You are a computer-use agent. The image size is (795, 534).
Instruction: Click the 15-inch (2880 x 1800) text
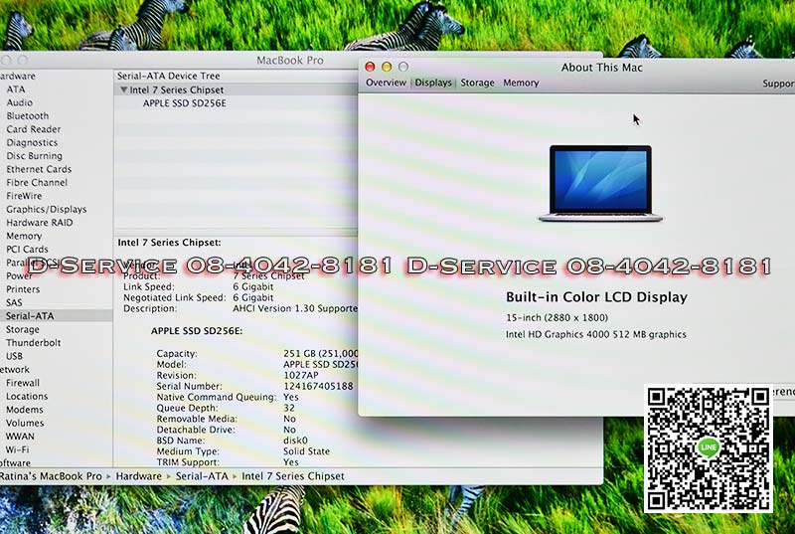point(556,317)
